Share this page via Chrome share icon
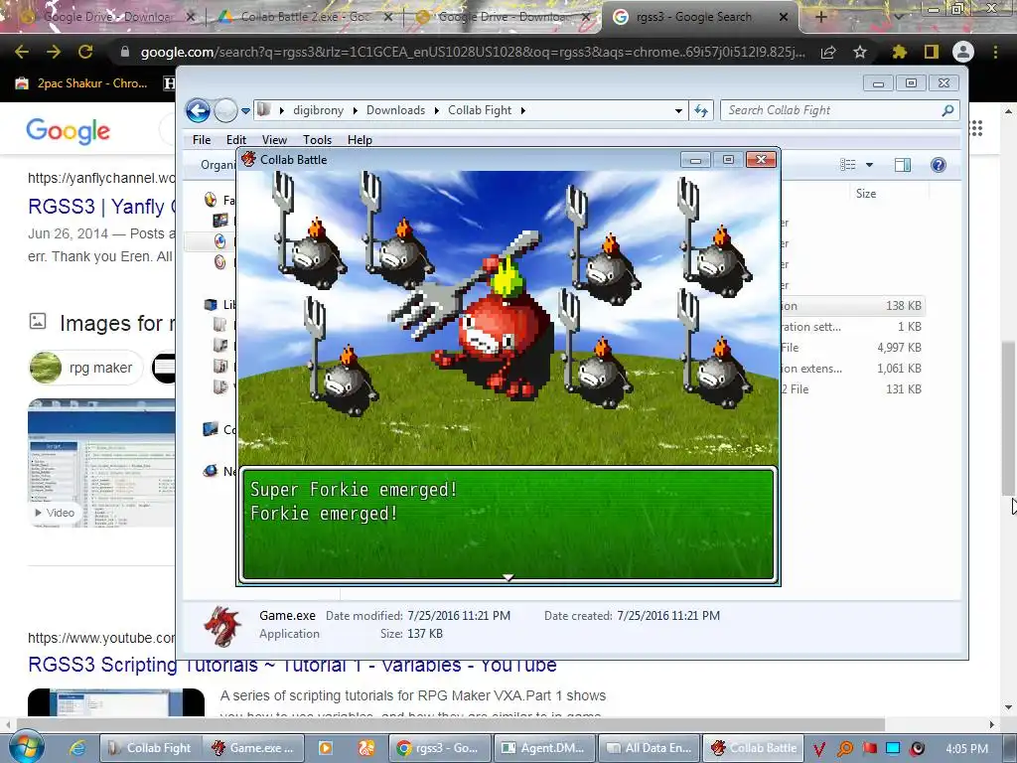Image resolution: width=1017 pixels, height=763 pixels. pyautogui.click(x=828, y=53)
